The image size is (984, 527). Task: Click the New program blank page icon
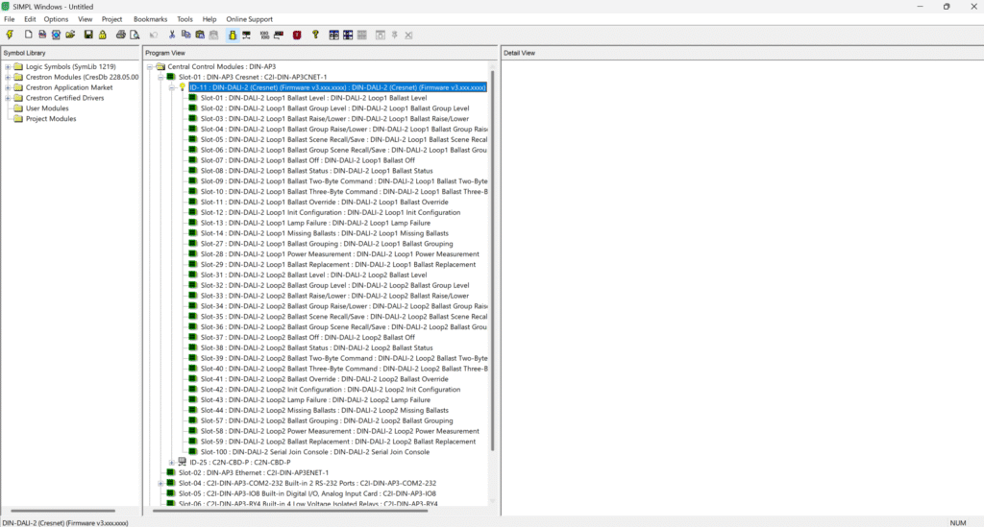point(28,36)
